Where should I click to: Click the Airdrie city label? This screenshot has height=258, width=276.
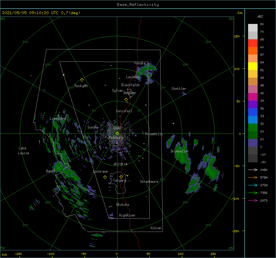[121, 164]
